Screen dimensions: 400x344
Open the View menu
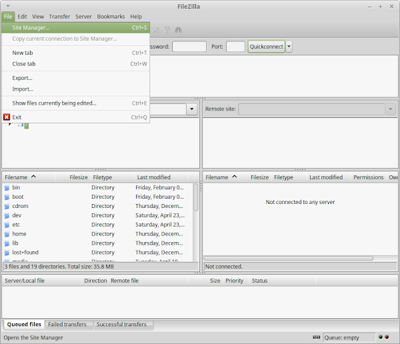point(38,17)
